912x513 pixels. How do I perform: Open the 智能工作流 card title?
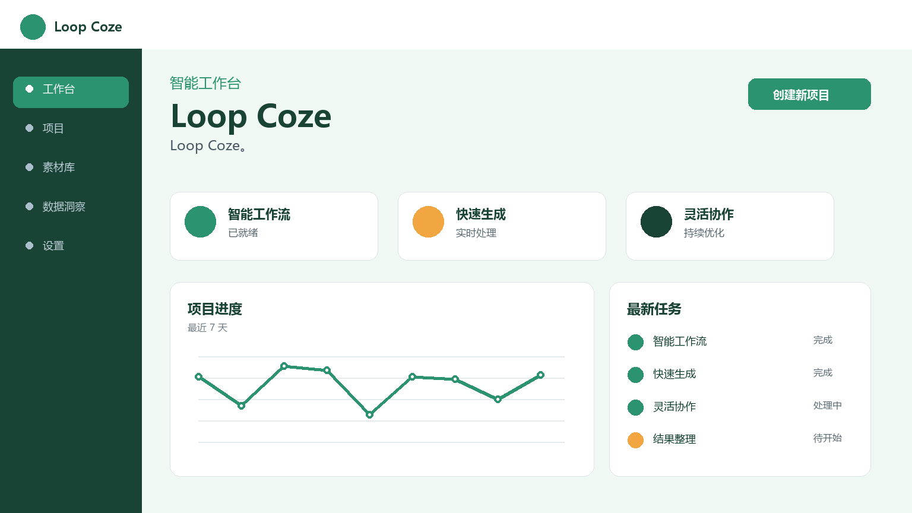(259, 214)
